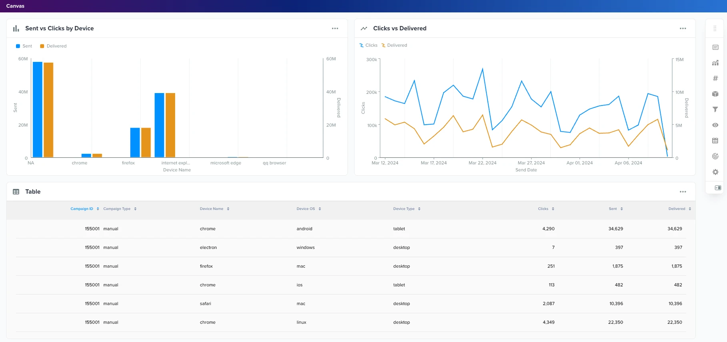Toggle the Sent series in bar legend
Viewport: 727px width, 342px height.
click(24, 46)
